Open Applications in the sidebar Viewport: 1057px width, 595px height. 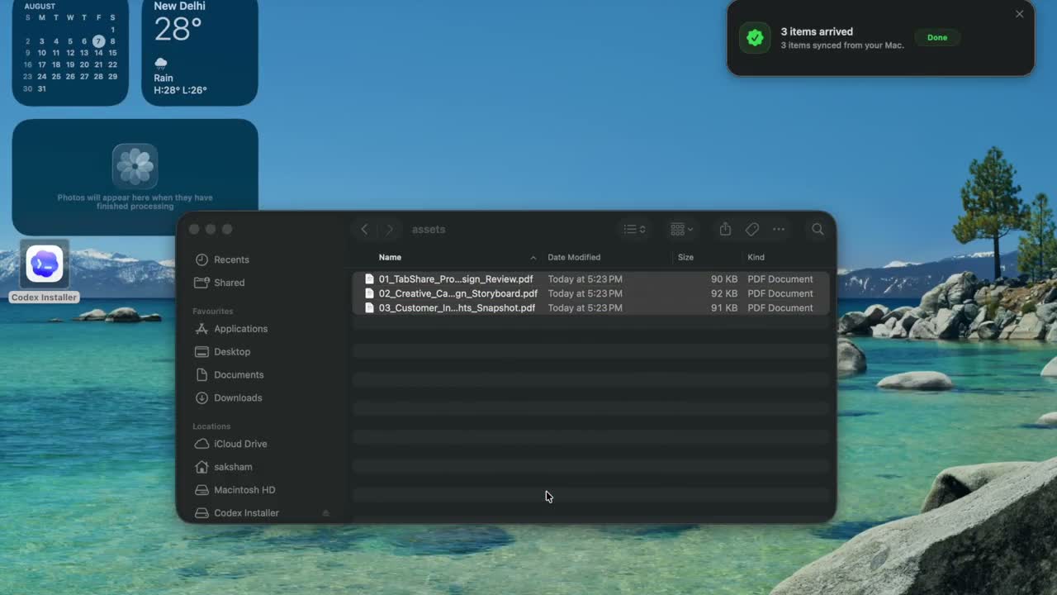coord(240,329)
